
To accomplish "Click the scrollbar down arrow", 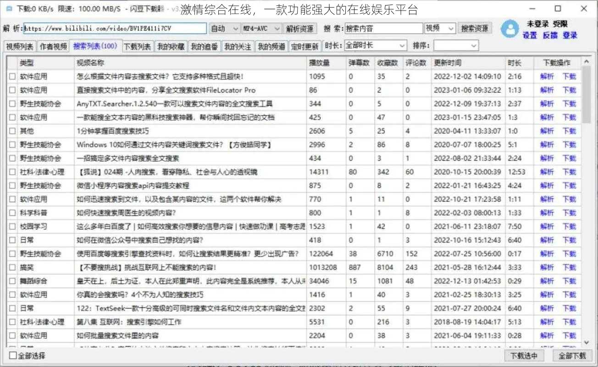I will click(x=587, y=342).
